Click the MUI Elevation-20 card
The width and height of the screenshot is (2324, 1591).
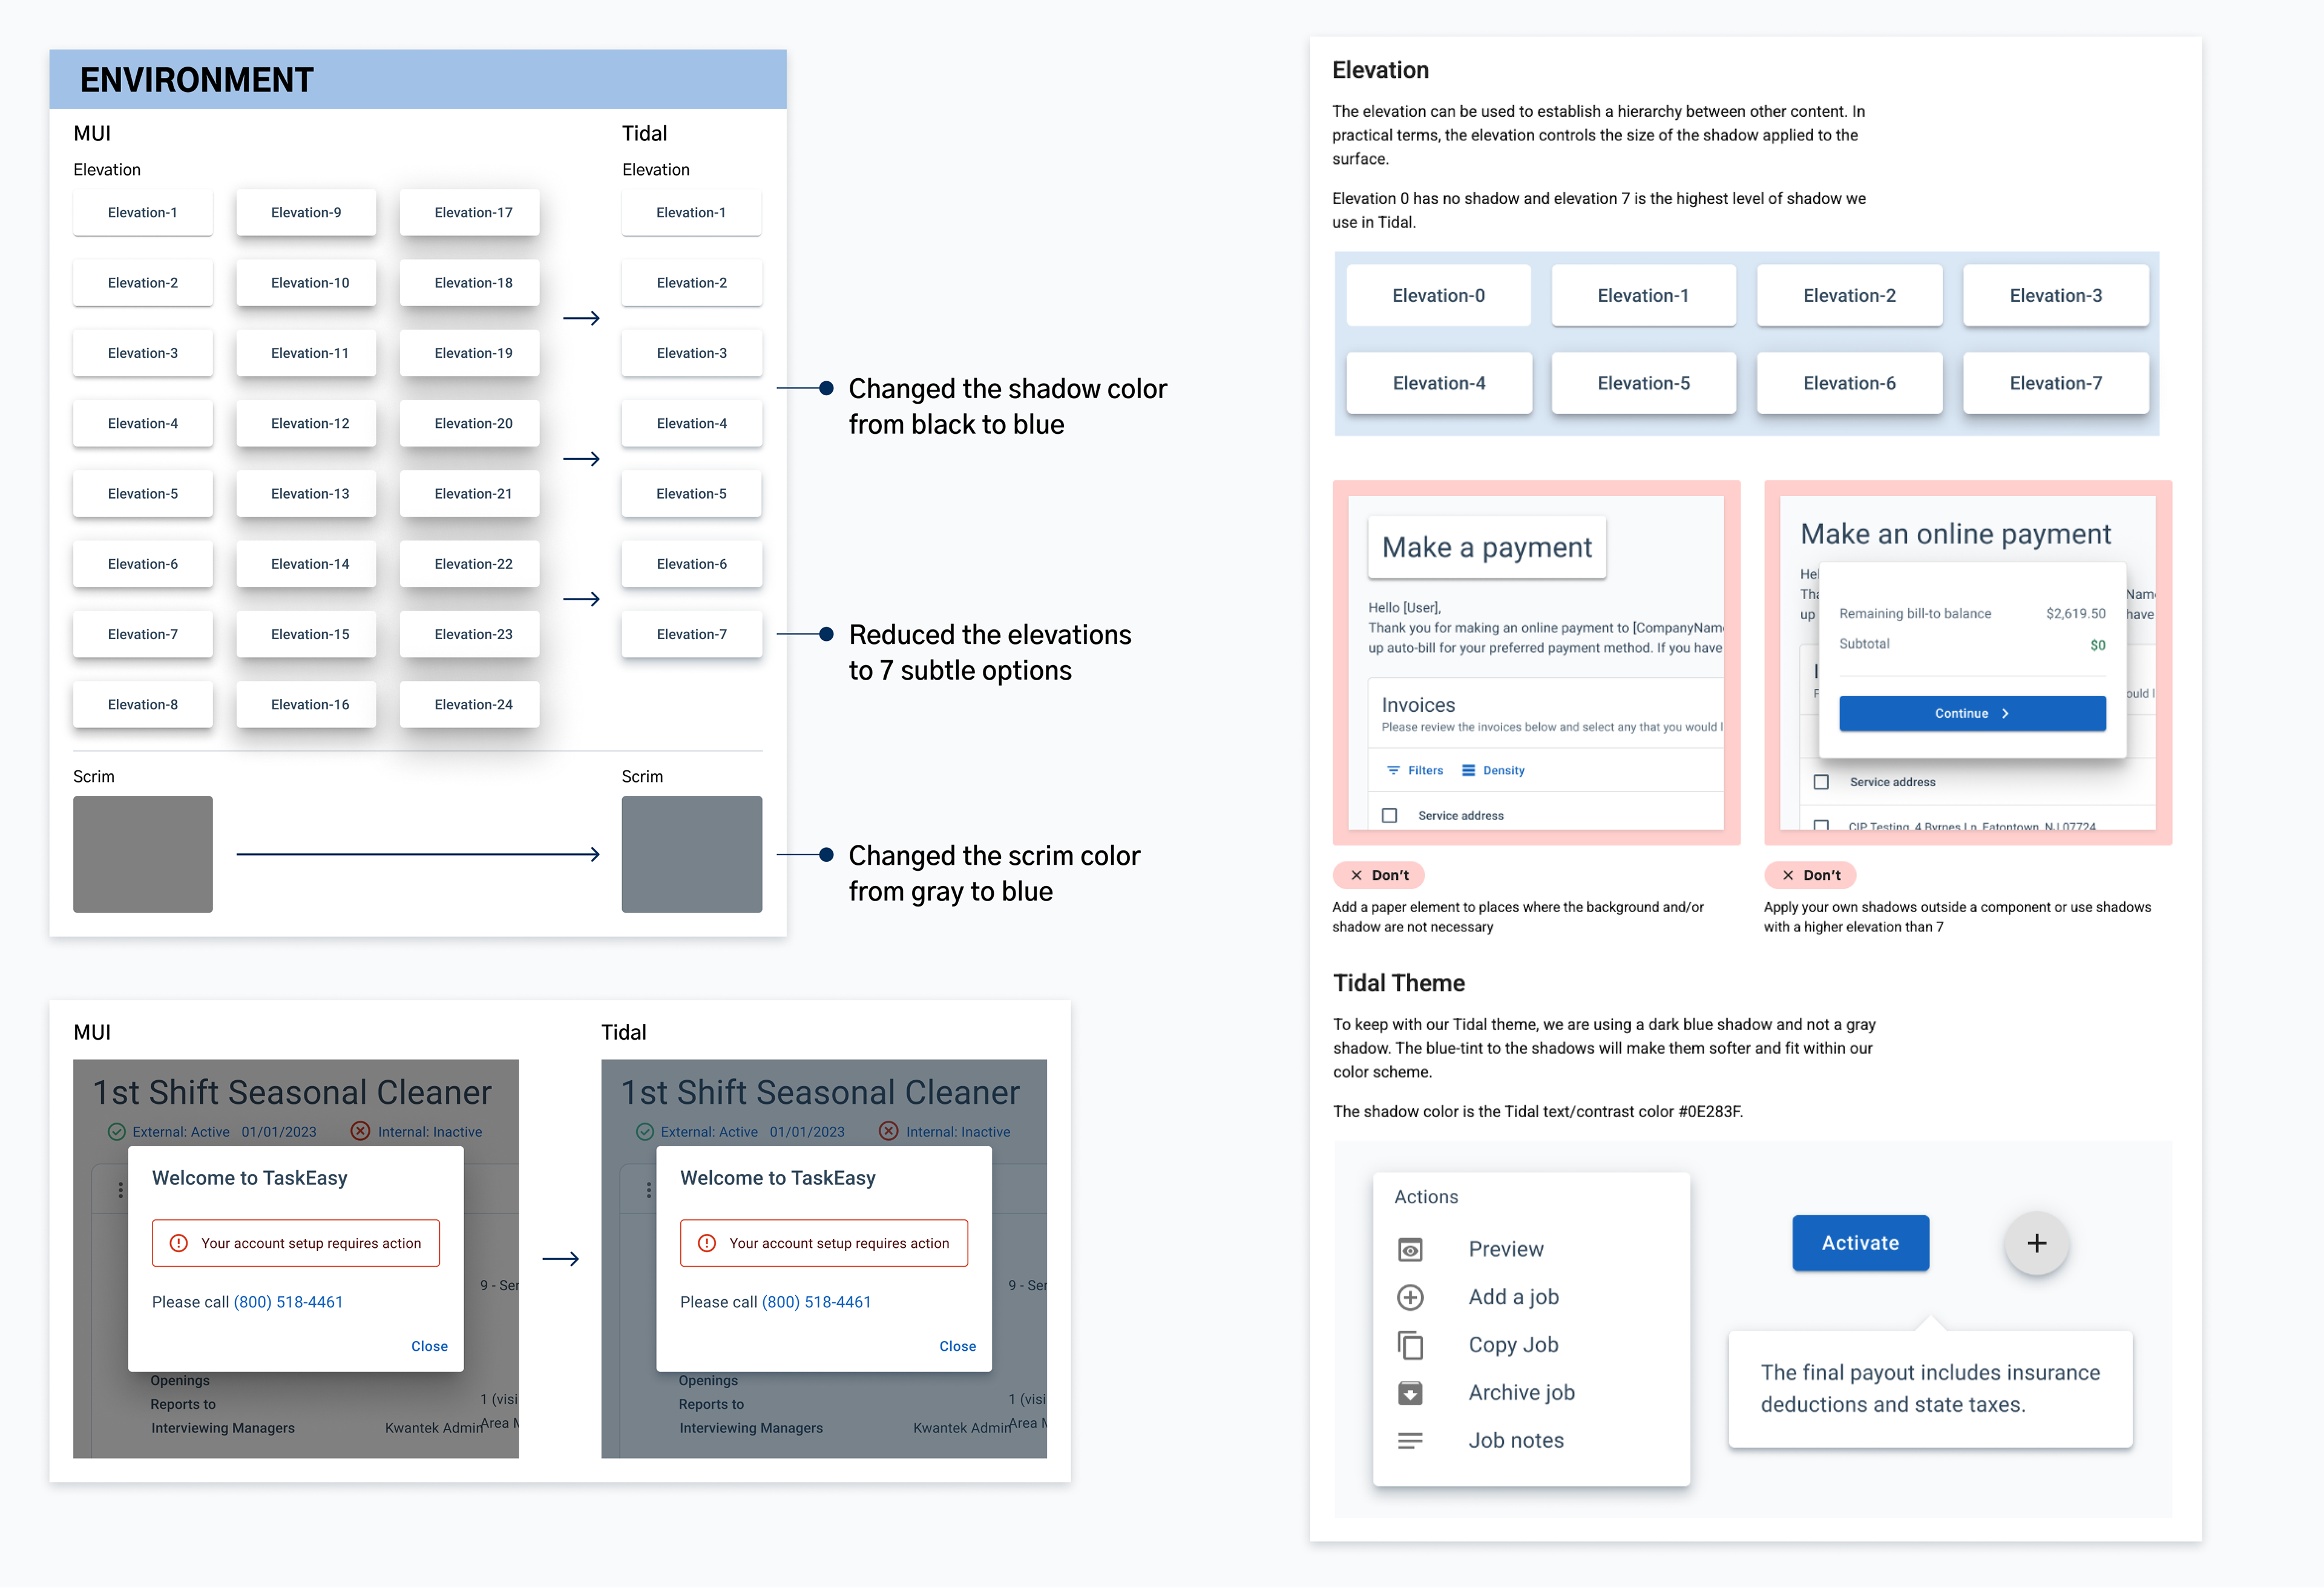click(469, 424)
